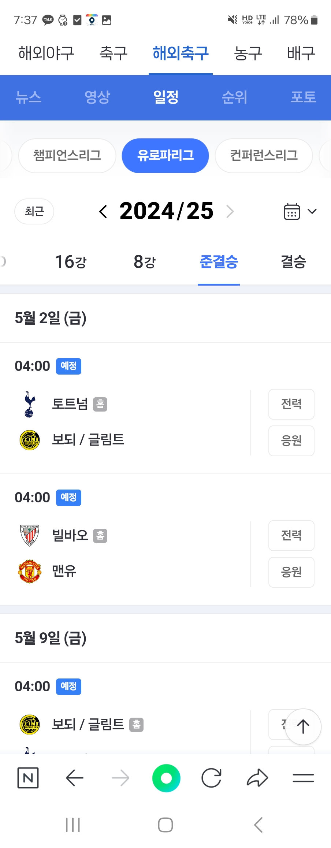Go back with browser back arrow
This screenshot has width=331, height=848.
coord(75,778)
